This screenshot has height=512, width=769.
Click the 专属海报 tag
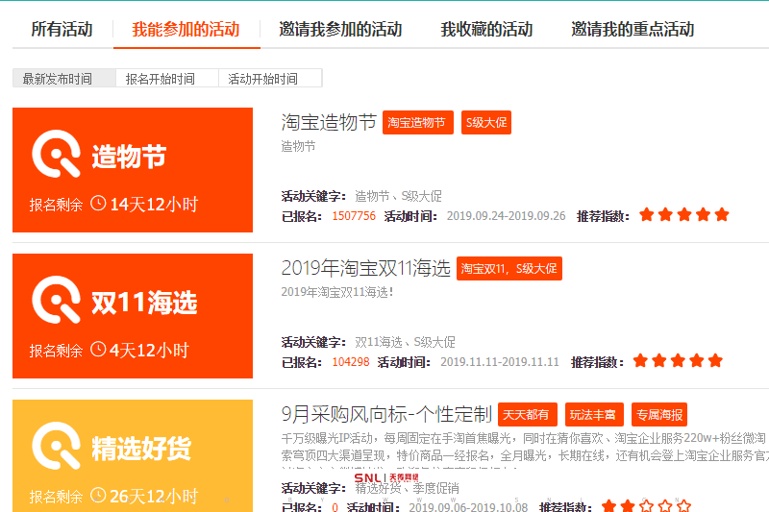point(659,415)
